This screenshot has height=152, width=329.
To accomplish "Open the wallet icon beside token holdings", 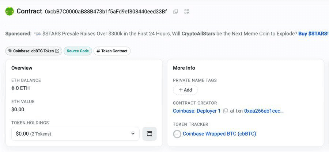I will (150, 133).
